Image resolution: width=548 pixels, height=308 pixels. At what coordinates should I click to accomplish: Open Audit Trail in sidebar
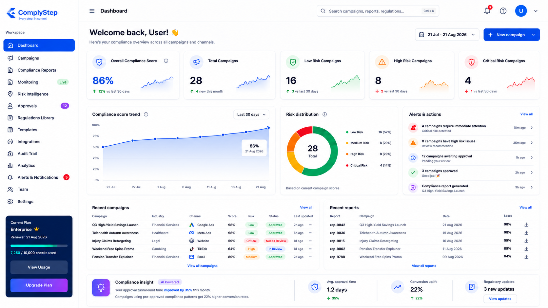click(x=39, y=154)
